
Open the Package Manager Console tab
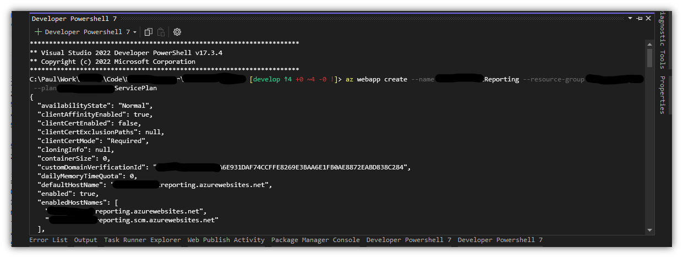315,240
